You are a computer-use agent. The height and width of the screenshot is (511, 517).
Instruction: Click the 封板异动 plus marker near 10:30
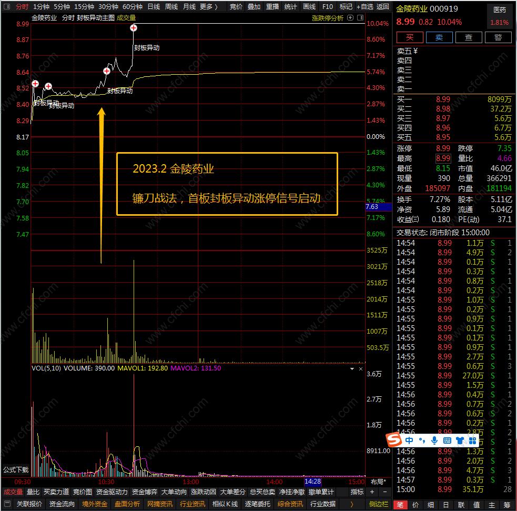[106, 71]
